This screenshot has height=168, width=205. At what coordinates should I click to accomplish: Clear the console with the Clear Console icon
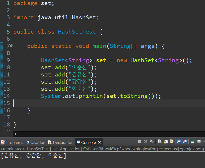[x=160, y=142]
